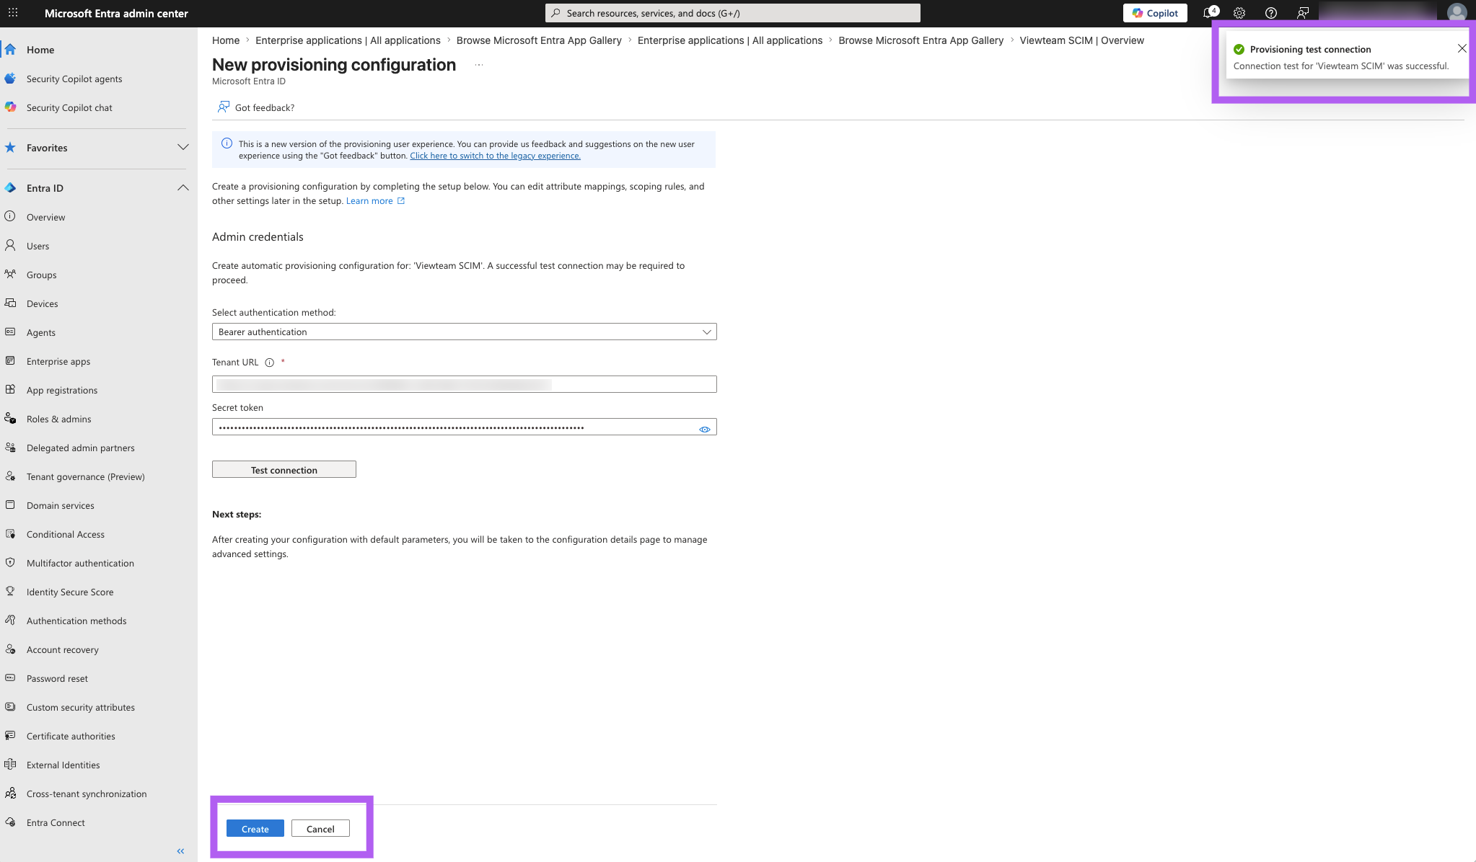
Task: Click the Entra ID diamond icon
Action: (x=10, y=188)
